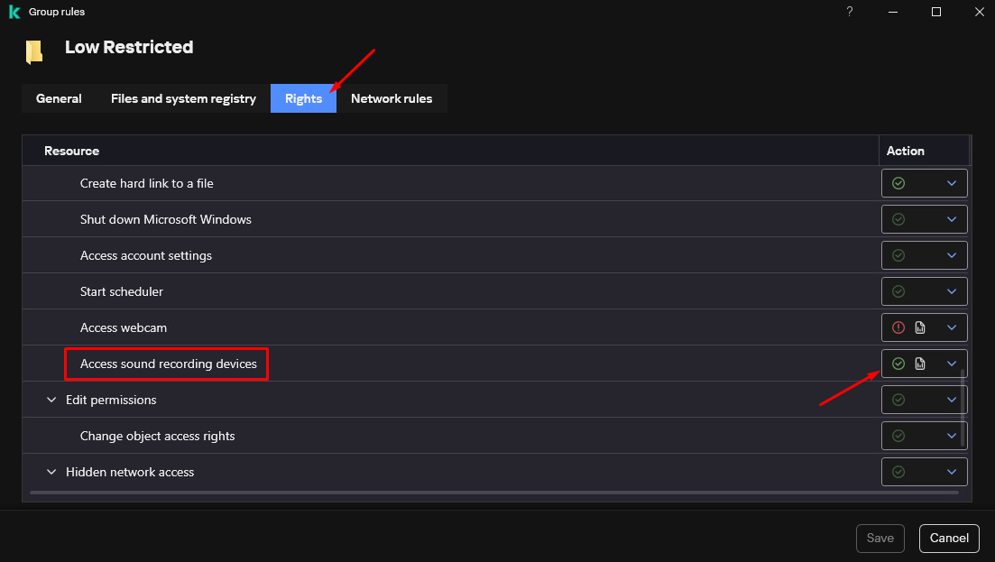Image resolution: width=995 pixels, height=562 pixels.
Task: Switch to the General tab
Action: point(59,98)
